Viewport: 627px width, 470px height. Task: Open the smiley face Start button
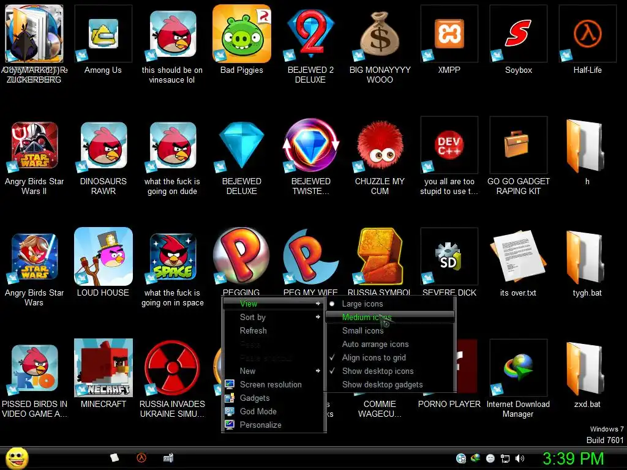pyautogui.click(x=17, y=458)
